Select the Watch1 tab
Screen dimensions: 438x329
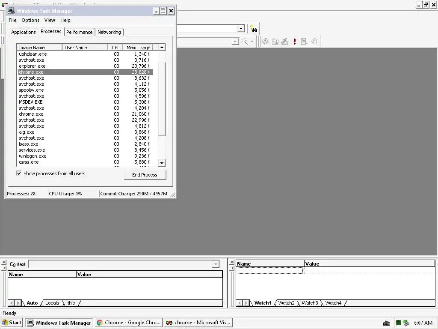(x=263, y=303)
